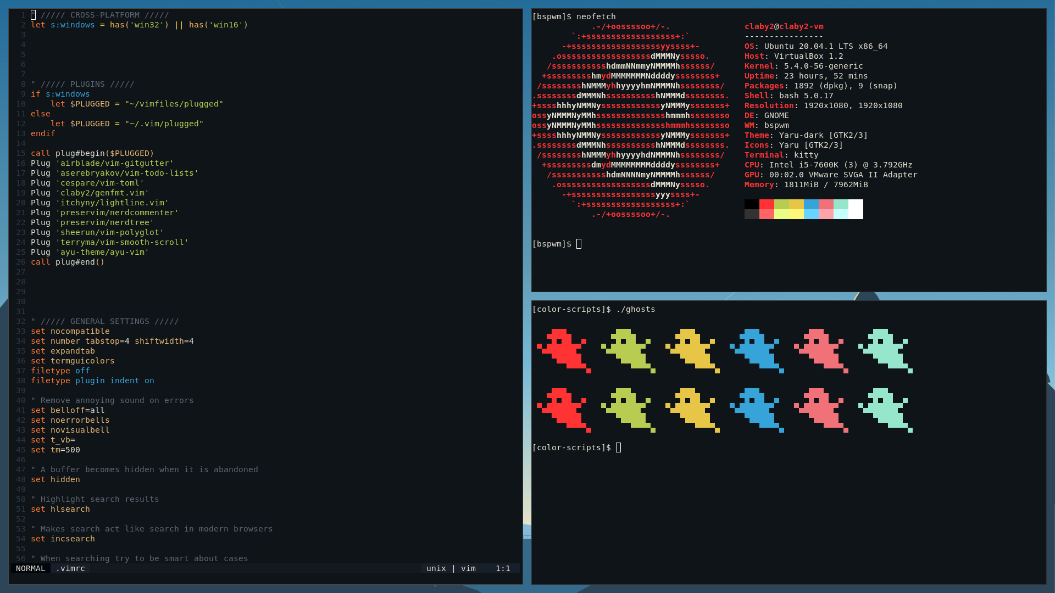
Task: Click the 'DE: GNOME' line
Action: [767, 115]
